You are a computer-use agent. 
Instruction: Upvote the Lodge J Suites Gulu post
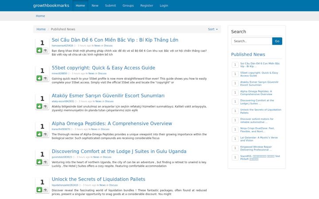click(39, 162)
